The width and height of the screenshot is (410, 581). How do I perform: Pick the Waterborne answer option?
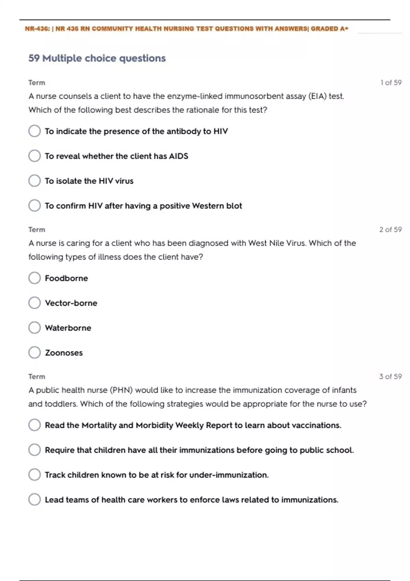pyautogui.click(x=35, y=328)
